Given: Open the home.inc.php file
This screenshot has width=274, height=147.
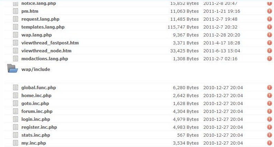Looking at the screenshot, I should [x=36, y=96].
